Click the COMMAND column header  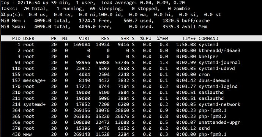208,39
